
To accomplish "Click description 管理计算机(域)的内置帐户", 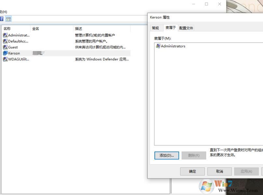I will tap(95, 35).
